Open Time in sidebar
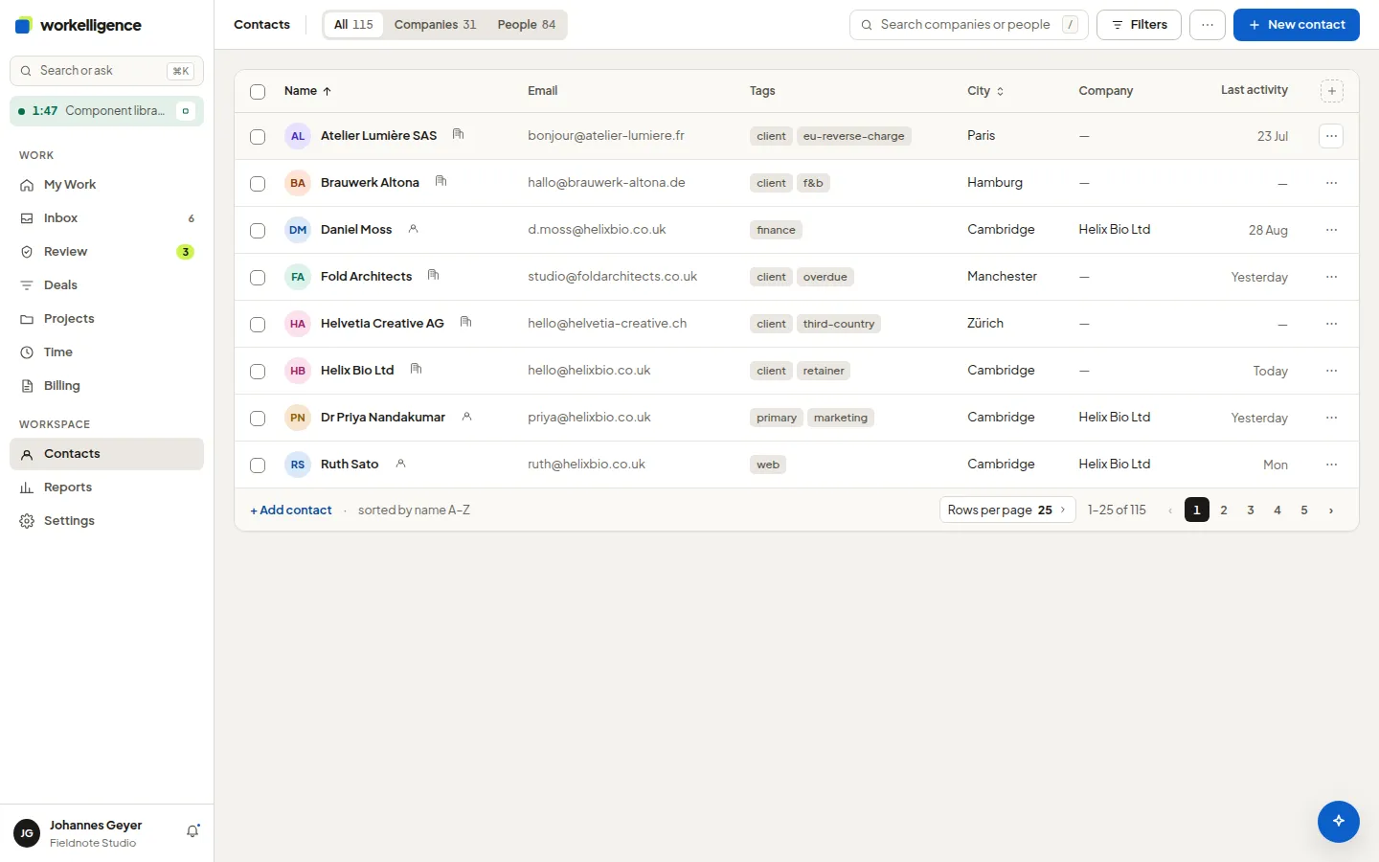The image size is (1379, 862). point(106,352)
